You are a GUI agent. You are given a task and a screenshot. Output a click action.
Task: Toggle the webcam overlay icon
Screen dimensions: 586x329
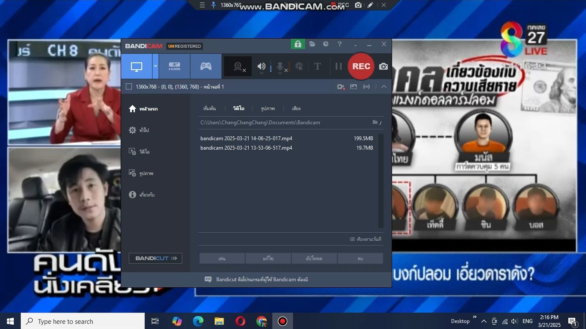pyautogui.click(x=238, y=67)
